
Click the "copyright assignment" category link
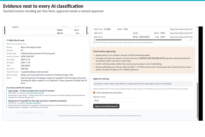tap(33, 103)
